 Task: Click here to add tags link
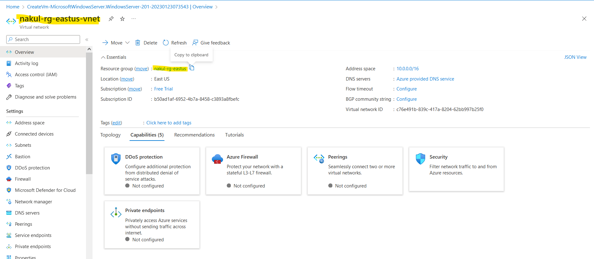pyautogui.click(x=169, y=123)
